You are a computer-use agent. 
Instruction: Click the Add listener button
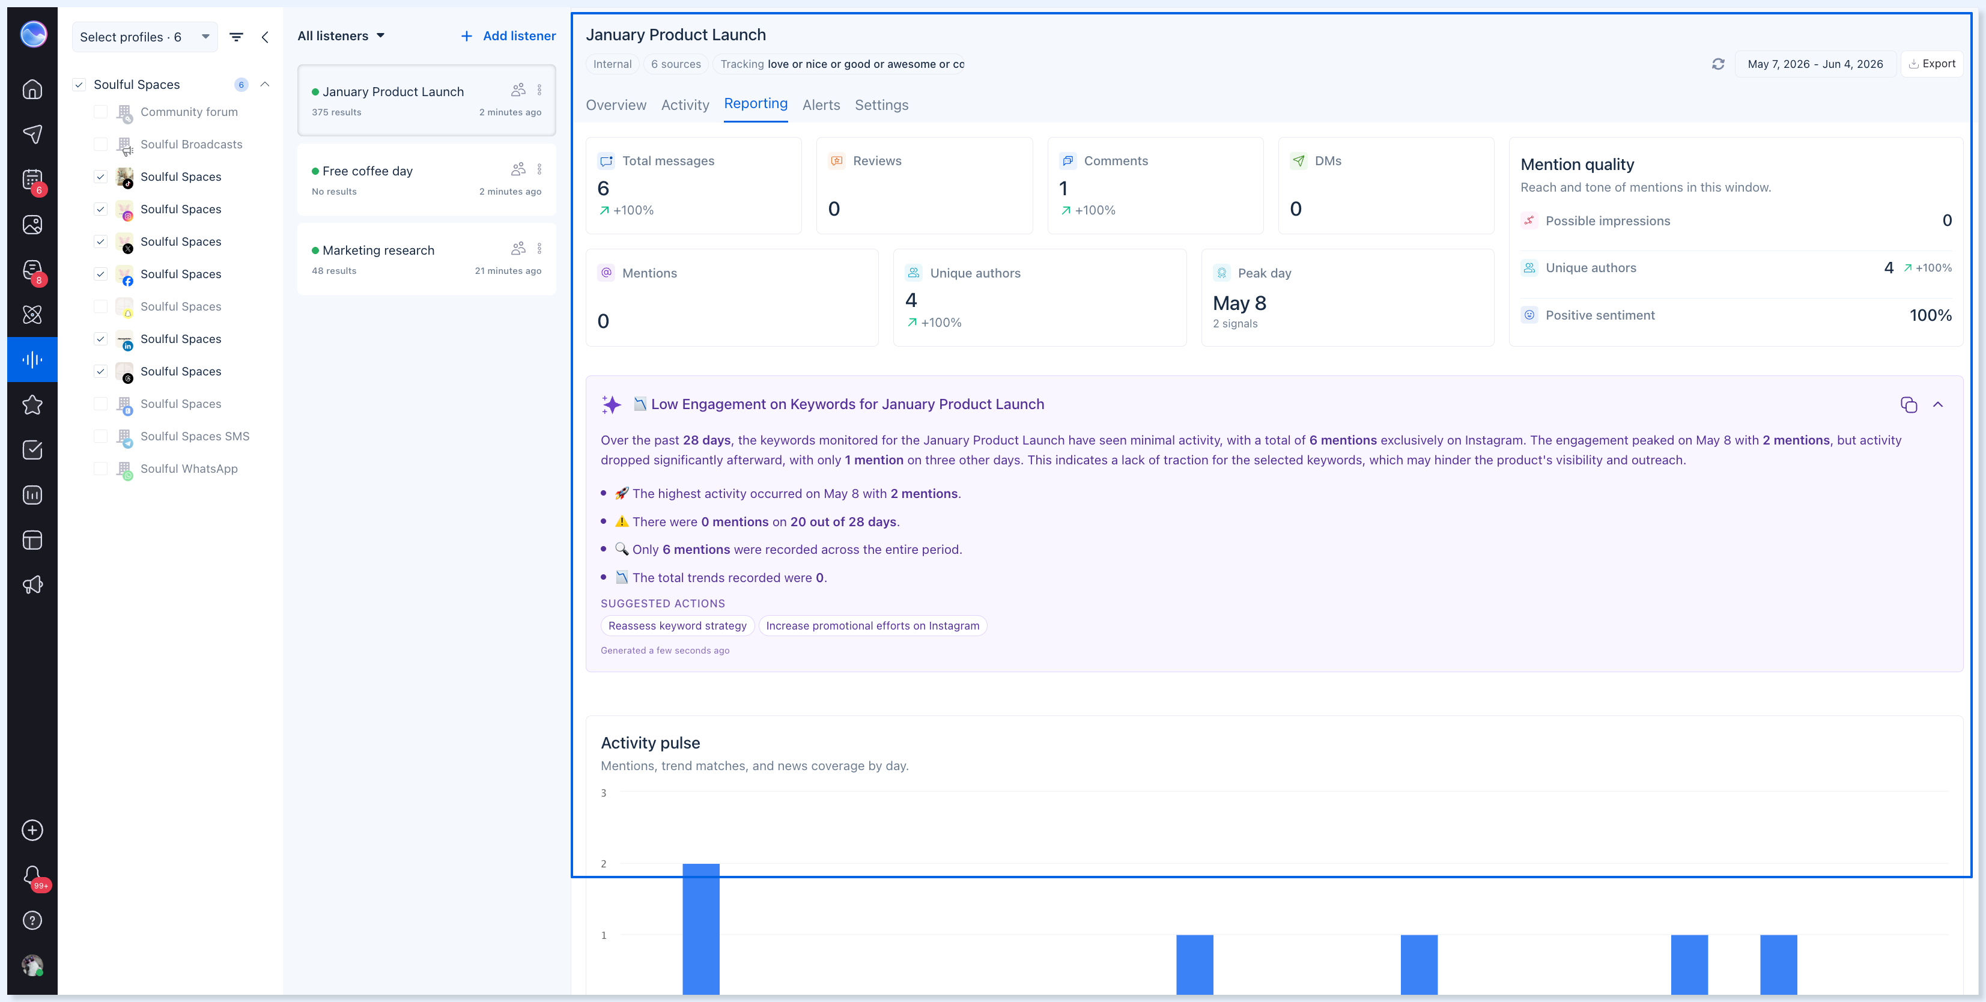point(508,35)
